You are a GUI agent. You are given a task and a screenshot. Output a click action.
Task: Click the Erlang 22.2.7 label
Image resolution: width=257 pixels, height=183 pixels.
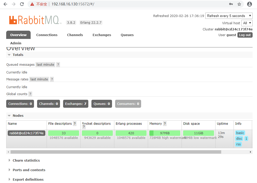click(x=91, y=23)
